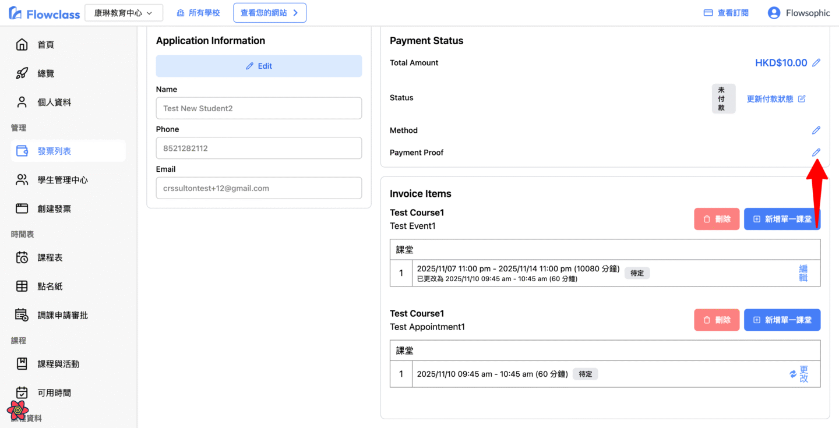The image size is (839, 428).
Task: Click 查看您的網站 button
Action: click(x=269, y=13)
